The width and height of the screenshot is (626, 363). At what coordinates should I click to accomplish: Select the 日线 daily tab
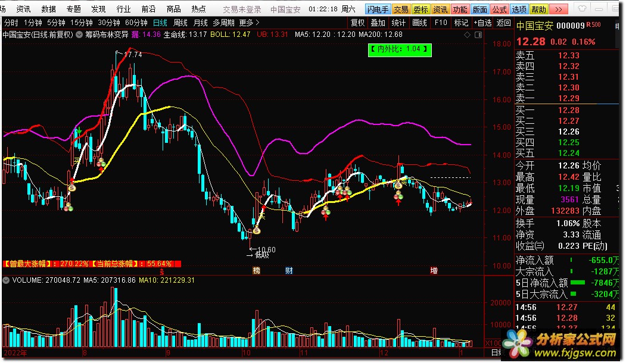160,23
